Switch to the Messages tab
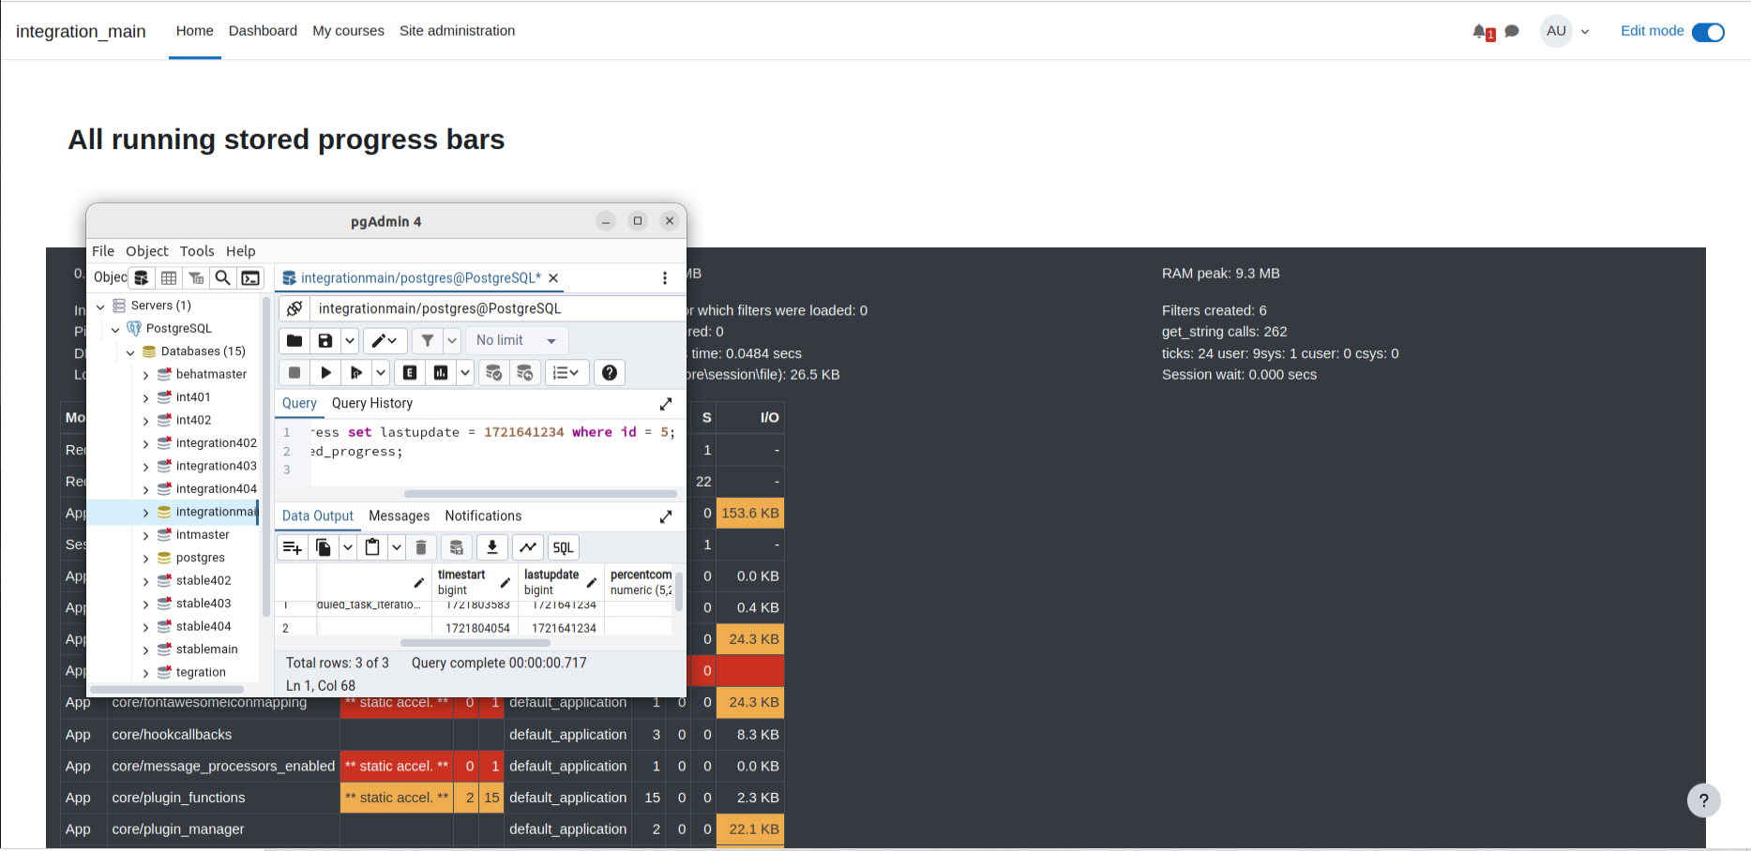Viewport: 1751px width, 851px height. [400, 515]
